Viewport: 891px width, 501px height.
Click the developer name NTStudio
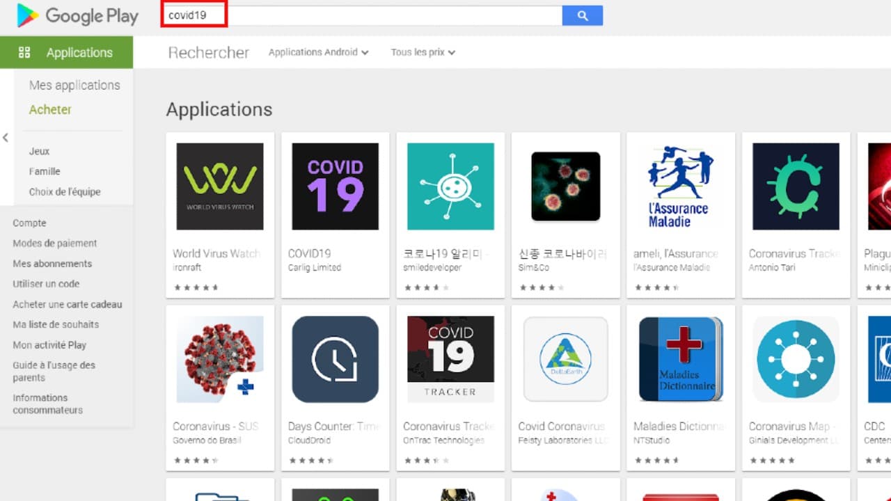tap(653, 440)
